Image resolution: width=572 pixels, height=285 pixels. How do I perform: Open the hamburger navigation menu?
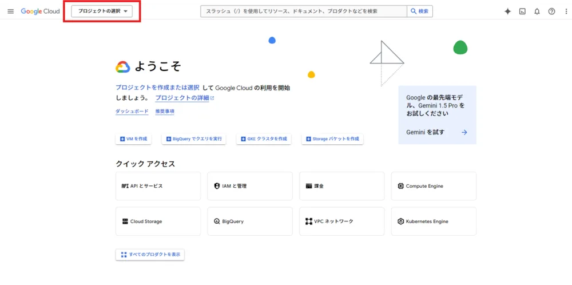[10, 11]
